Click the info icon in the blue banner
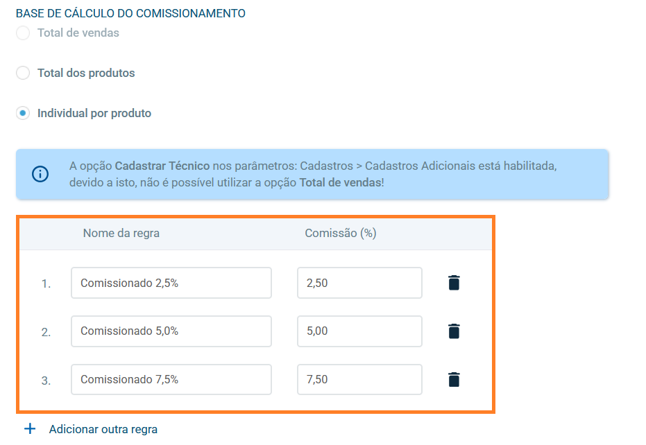 41,174
